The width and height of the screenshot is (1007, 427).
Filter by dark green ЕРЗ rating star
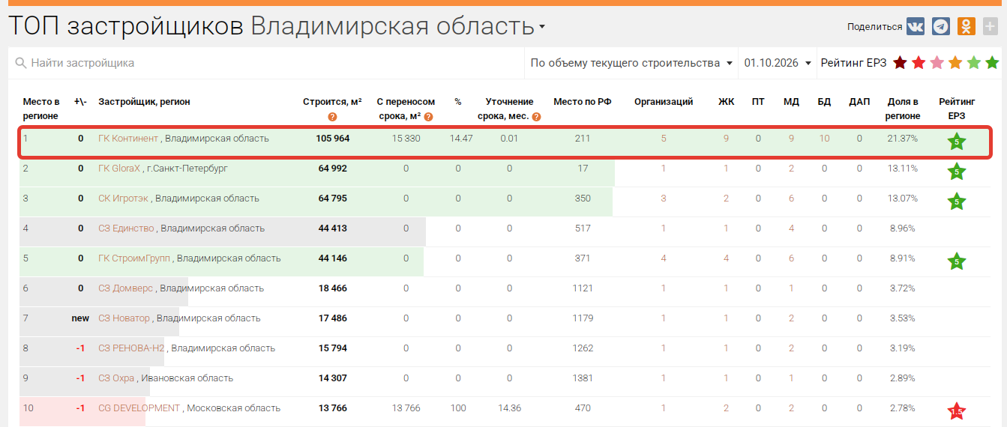point(992,63)
